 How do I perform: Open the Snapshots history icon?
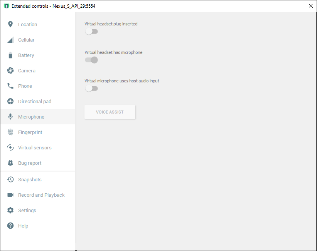10,180
